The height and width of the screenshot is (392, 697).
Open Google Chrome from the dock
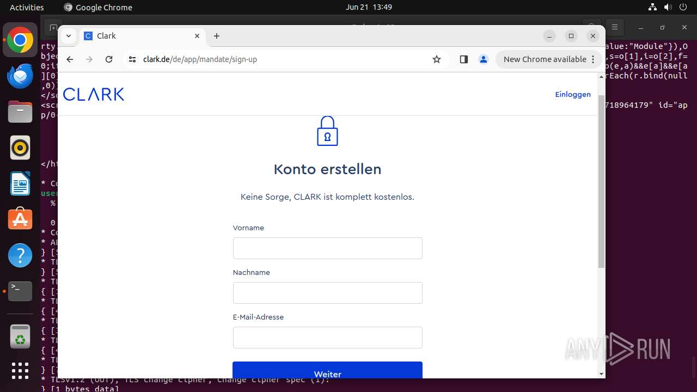20,40
